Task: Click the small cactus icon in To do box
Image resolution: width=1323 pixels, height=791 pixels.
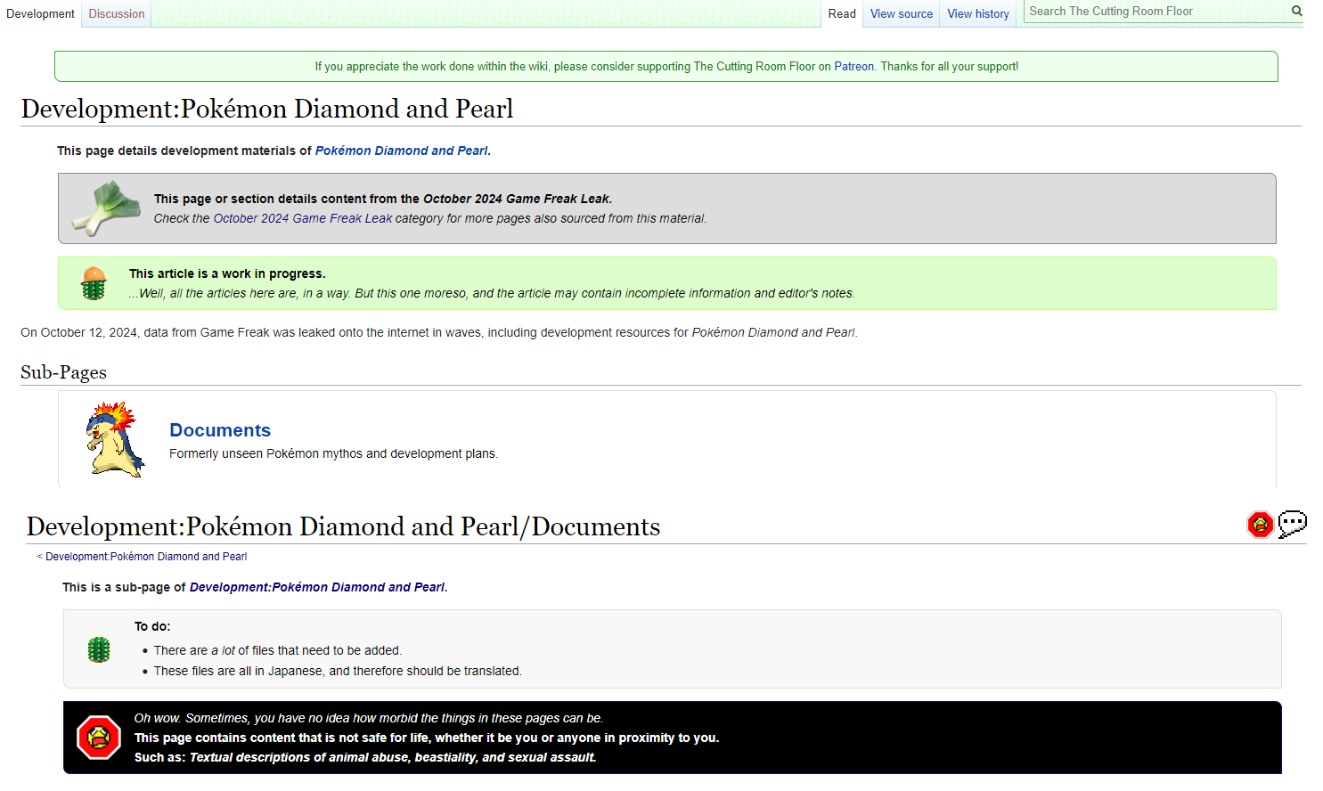Action: (99, 649)
